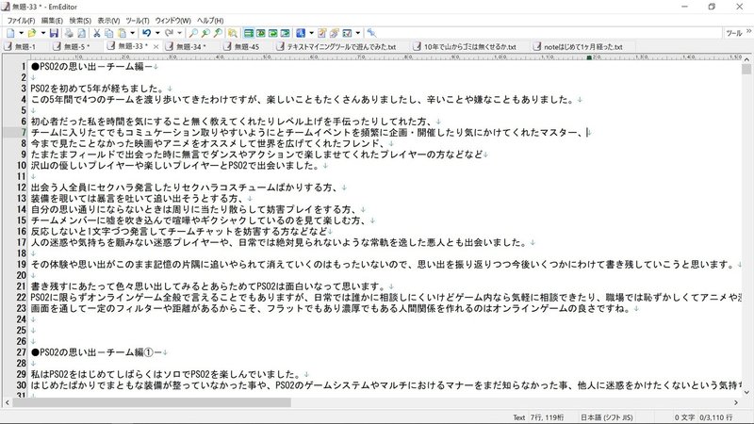The width and height of the screenshot is (754, 424).
Task: Open properties for all configurations icon
Action: 335,33
